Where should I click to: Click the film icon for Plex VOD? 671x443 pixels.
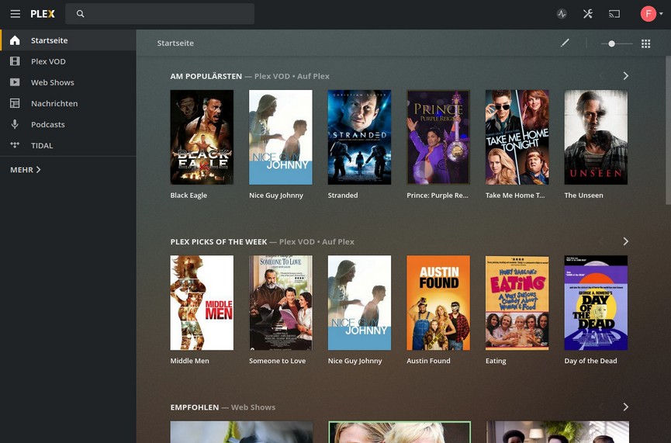pos(15,61)
